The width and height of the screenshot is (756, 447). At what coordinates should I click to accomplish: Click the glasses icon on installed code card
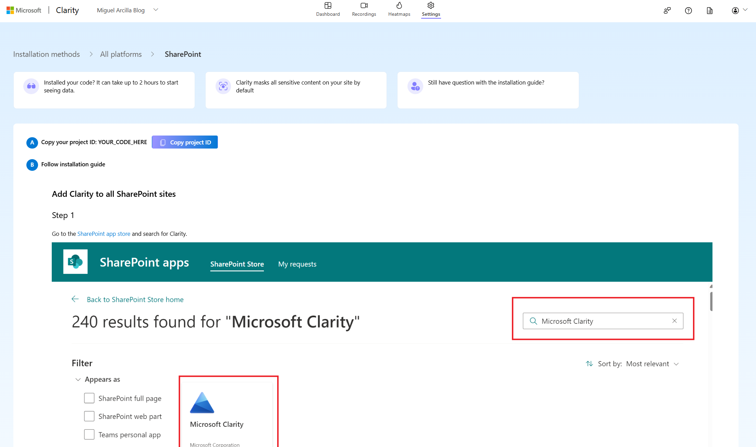click(31, 86)
